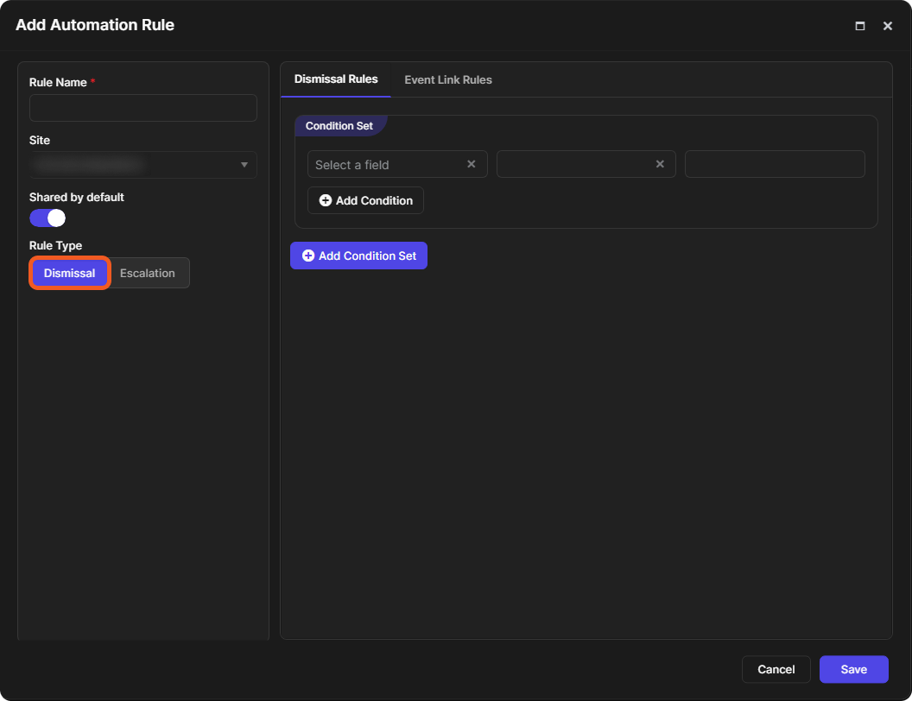Maximize the Add Automation Rule dialog
The height and width of the screenshot is (701, 912).
(859, 26)
